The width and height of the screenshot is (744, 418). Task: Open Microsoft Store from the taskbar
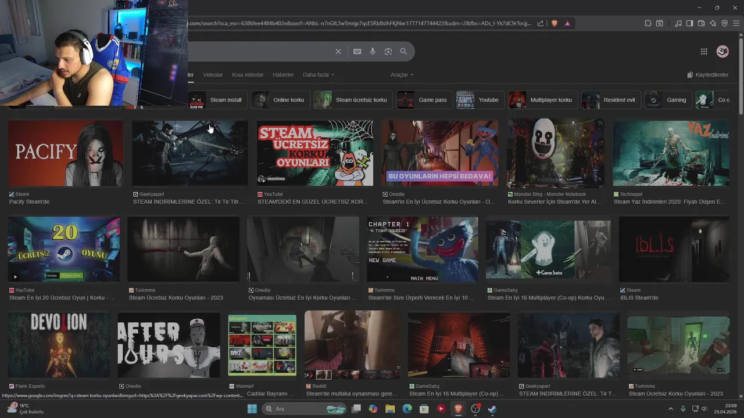click(x=424, y=409)
